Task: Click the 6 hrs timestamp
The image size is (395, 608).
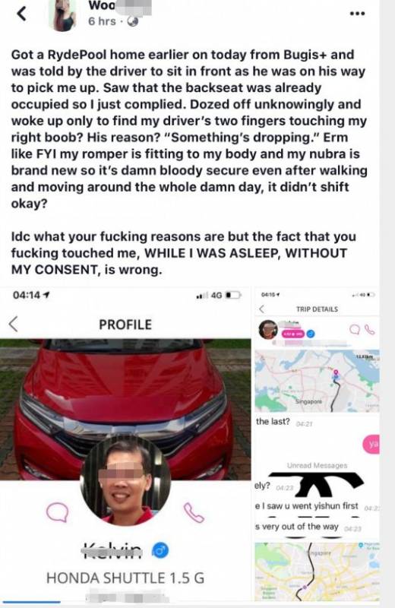Action: point(102,21)
